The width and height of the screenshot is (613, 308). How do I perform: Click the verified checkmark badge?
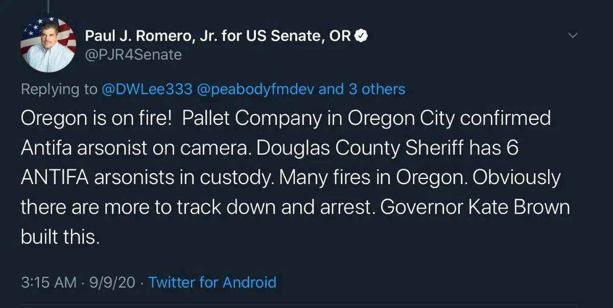(362, 36)
